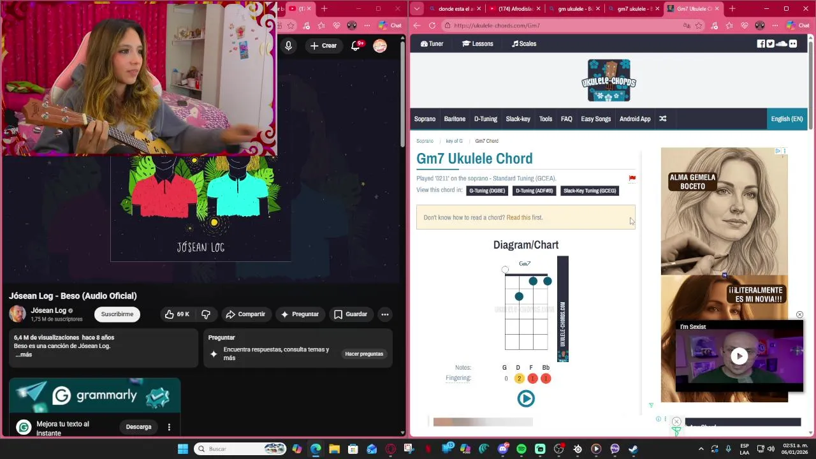Open FAQ on ukulele-chords navigation
Screen dimensions: 816x459
566,119
